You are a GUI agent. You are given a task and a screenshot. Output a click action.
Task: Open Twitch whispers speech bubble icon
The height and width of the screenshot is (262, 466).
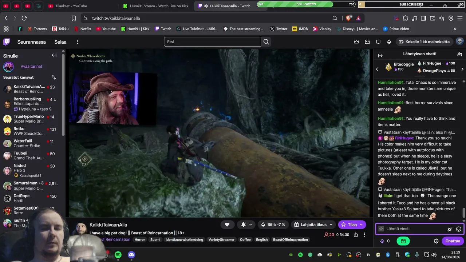point(378,42)
